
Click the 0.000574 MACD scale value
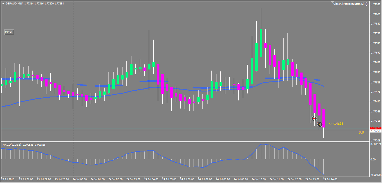point(375,144)
